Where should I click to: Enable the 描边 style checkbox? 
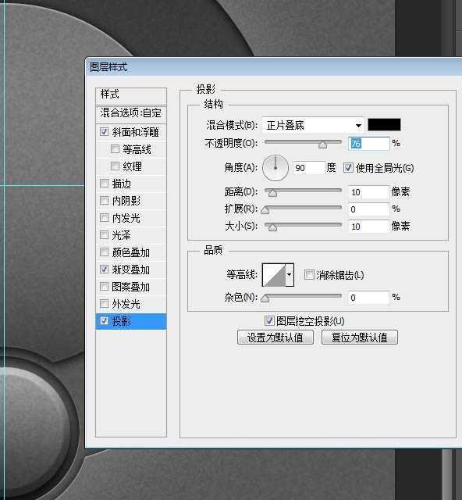(x=105, y=184)
